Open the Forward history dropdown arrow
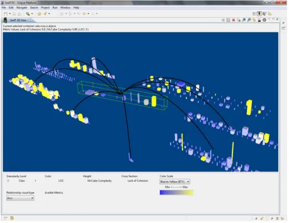Screen dimensions: 289x223 tap(97, 14)
